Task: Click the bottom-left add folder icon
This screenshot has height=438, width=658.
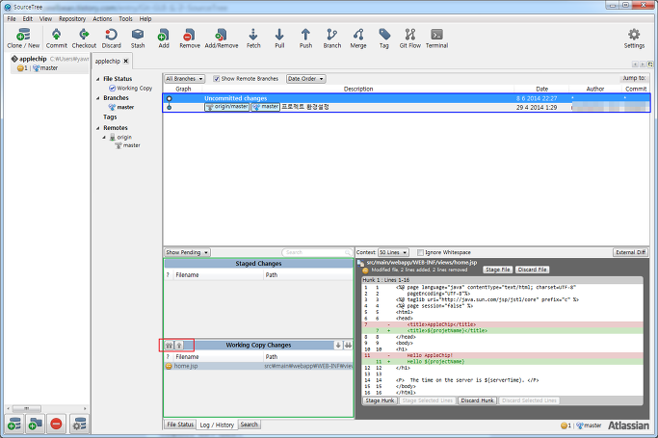Action: (x=36, y=424)
